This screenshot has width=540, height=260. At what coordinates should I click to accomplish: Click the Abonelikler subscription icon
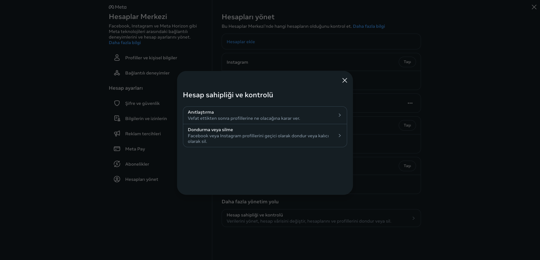click(117, 164)
